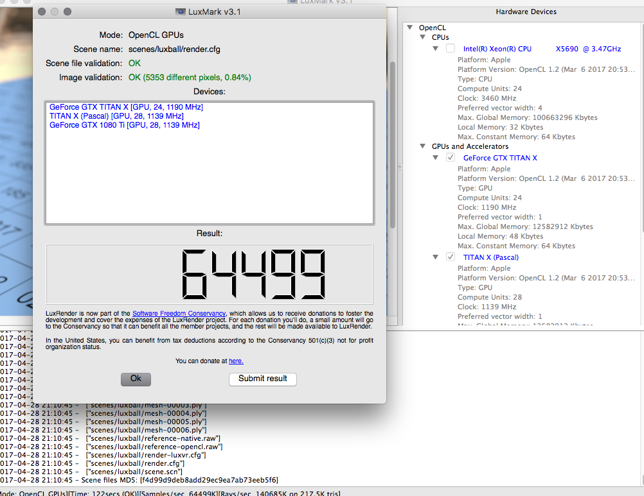Select TITAN X (Pascal) in Devices list
Image resolution: width=644 pixels, height=496 pixels.
point(116,116)
